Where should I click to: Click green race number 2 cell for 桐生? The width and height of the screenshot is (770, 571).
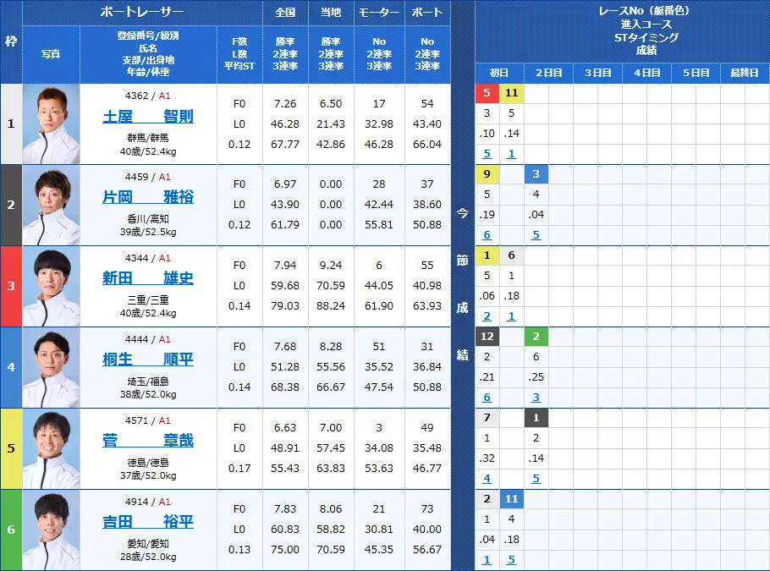[536, 337]
